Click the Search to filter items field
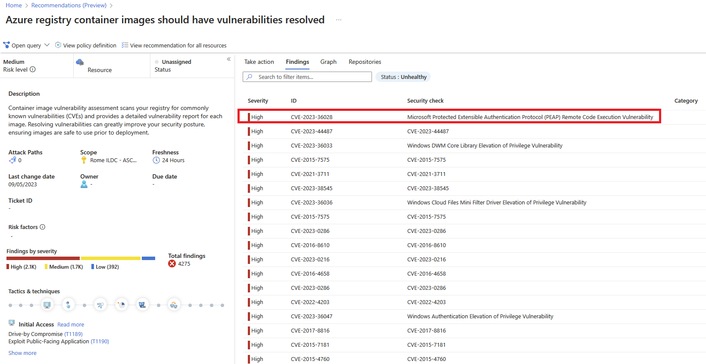 307,77
